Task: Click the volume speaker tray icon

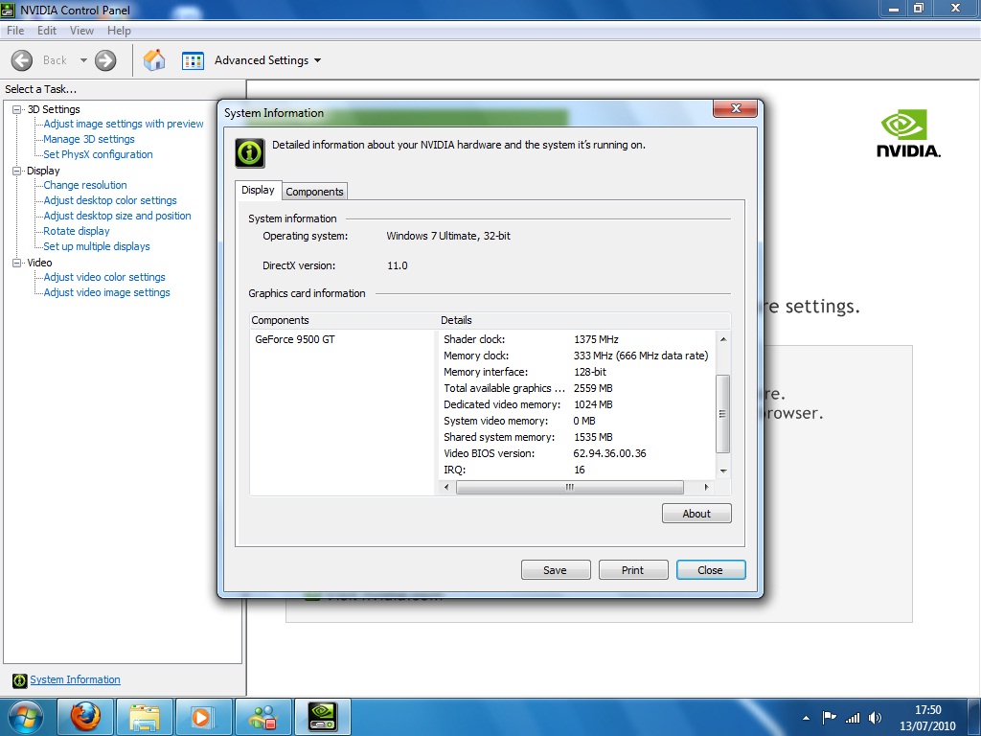Action: (875, 718)
